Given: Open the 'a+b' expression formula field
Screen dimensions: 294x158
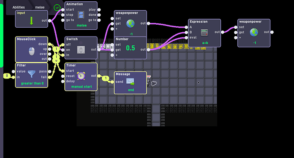Looking at the screenshot, I should [205, 43].
